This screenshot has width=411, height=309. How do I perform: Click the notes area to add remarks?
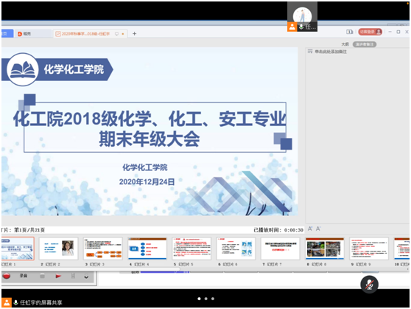[331, 52]
